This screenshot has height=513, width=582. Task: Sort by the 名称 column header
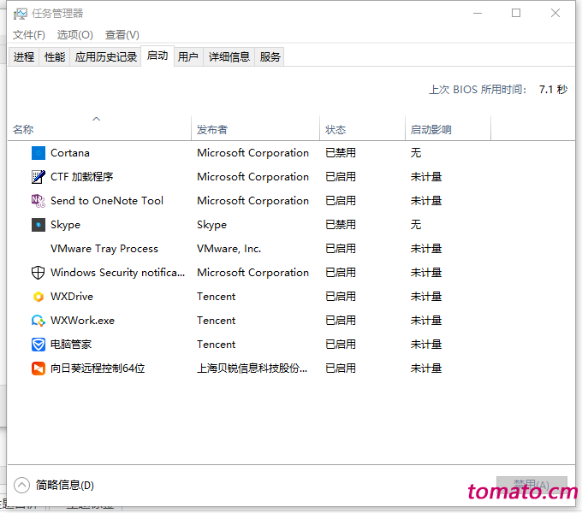pos(99,128)
